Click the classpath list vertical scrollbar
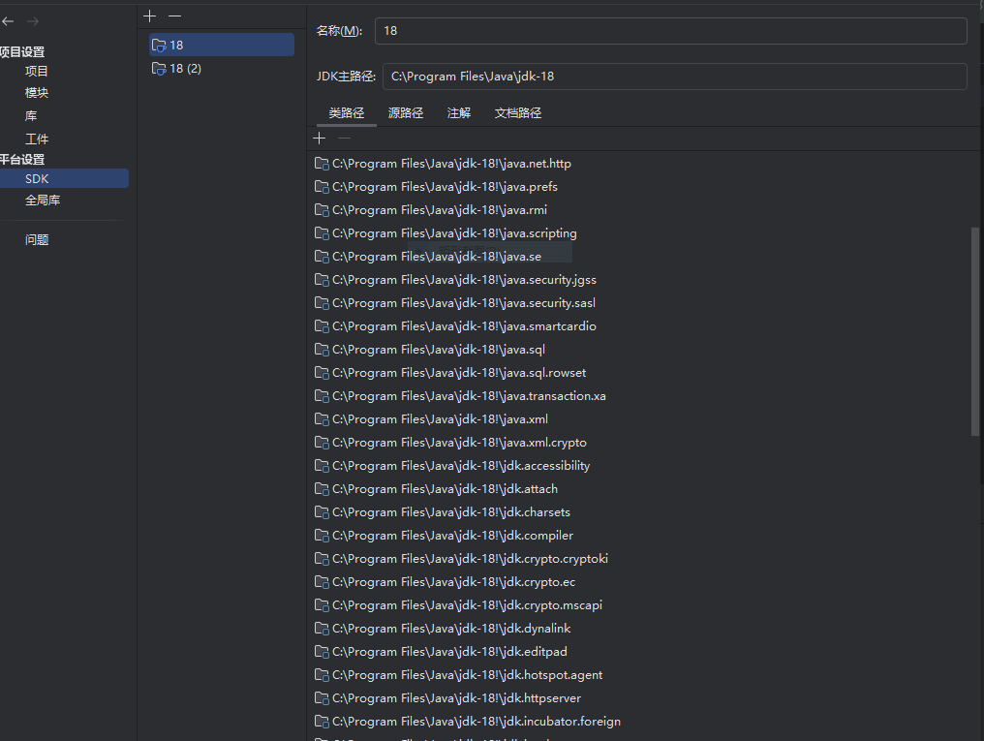 click(x=974, y=331)
